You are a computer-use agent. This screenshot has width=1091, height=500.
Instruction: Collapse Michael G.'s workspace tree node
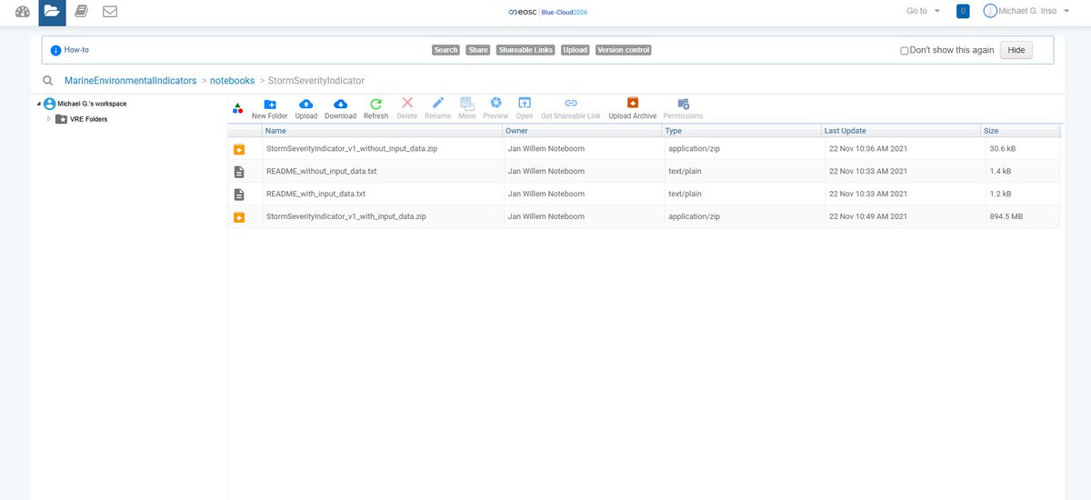39,104
